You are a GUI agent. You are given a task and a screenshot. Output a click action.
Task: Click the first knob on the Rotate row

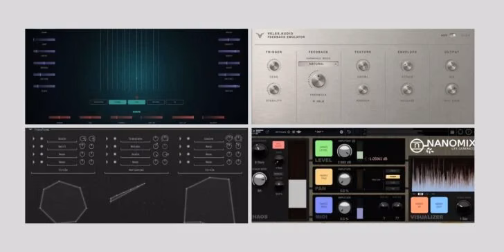click(x=156, y=146)
